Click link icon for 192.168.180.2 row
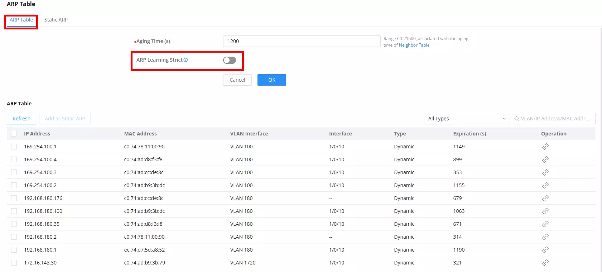The height and width of the screenshot is (272, 602). click(545, 237)
